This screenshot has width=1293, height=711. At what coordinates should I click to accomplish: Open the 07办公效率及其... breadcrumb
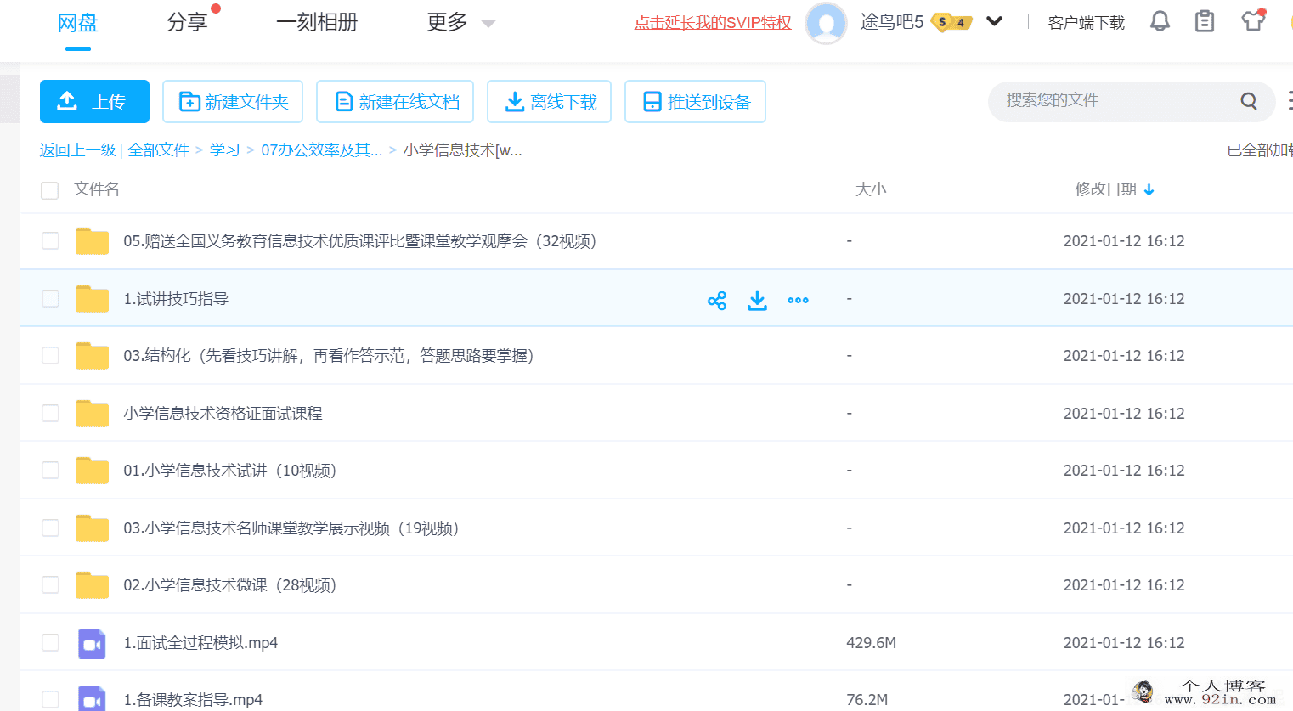pyautogui.click(x=322, y=150)
